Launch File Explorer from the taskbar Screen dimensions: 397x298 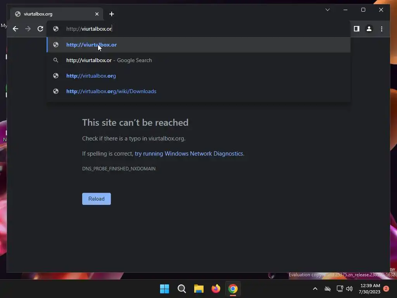tap(199, 289)
